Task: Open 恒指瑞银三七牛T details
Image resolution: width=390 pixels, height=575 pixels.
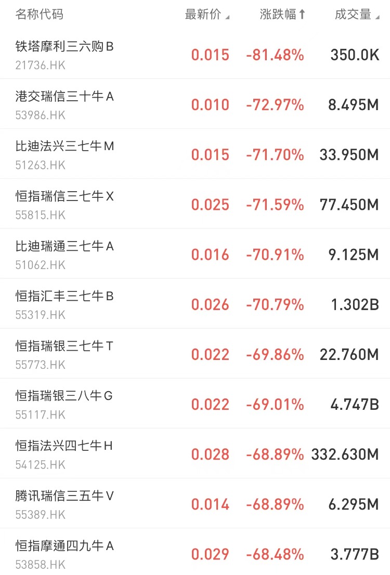Action: tap(64, 346)
